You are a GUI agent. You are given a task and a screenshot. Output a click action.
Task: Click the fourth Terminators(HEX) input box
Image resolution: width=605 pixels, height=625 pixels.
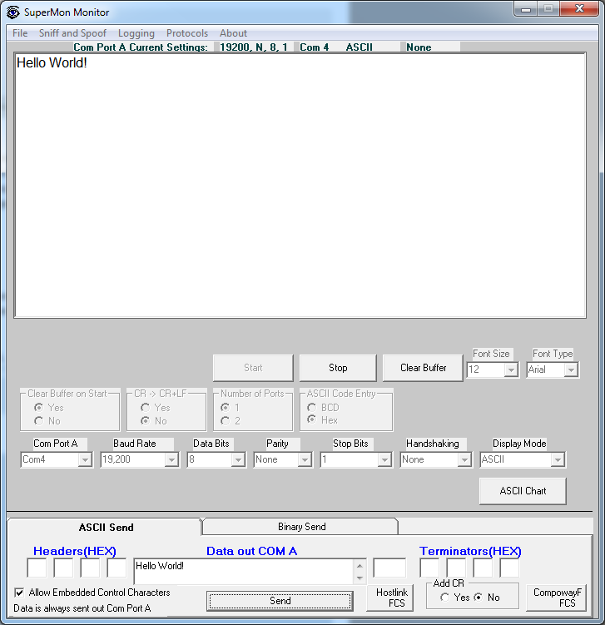(x=510, y=568)
